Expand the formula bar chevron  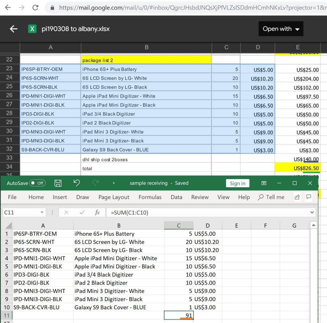312,212
